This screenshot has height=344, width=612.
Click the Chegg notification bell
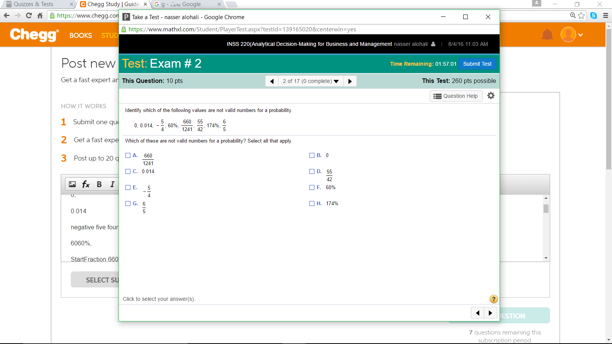[547, 34]
